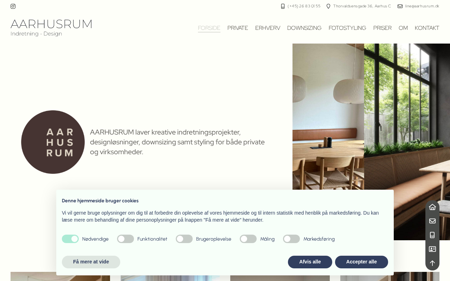
Task: Click the mobile phone icon in floating sidebar
Action: [432, 235]
